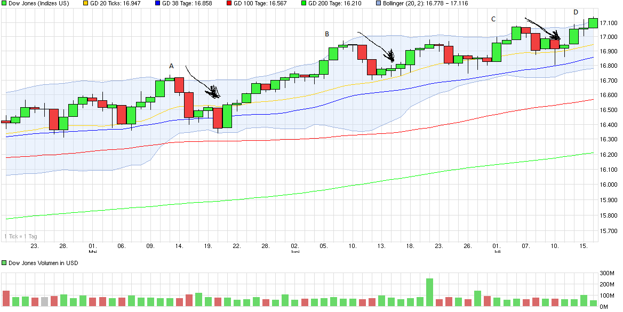Image resolution: width=623 pixels, height=312 pixels.
Task: Click the '19.' date label
Action: [x=208, y=246]
